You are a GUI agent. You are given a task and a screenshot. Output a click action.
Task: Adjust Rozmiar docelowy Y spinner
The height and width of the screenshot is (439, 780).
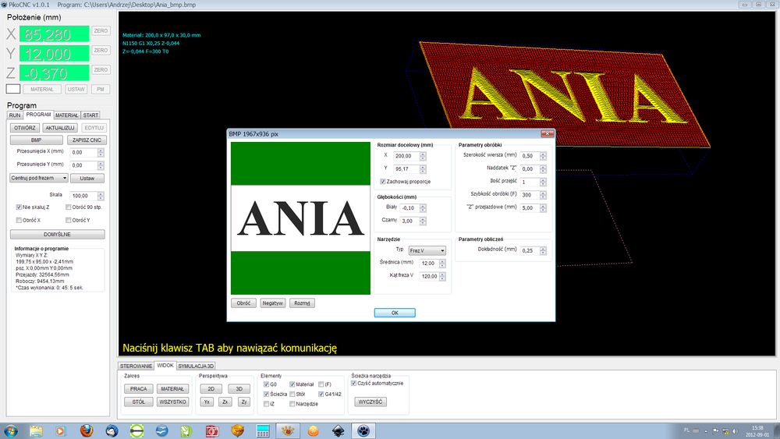422,168
